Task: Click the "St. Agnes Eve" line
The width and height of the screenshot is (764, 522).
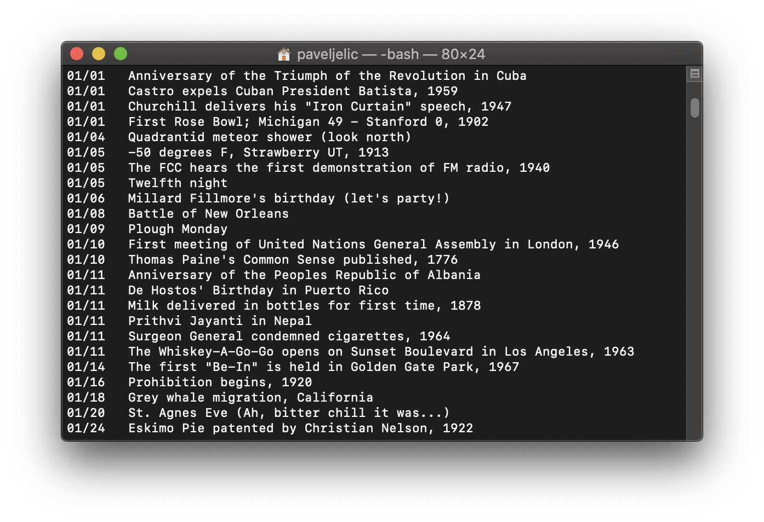Action: [288, 413]
